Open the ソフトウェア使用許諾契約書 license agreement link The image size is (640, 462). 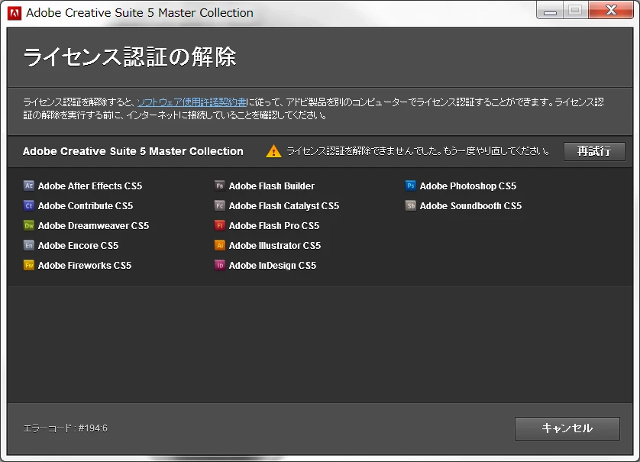coord(192,102)
